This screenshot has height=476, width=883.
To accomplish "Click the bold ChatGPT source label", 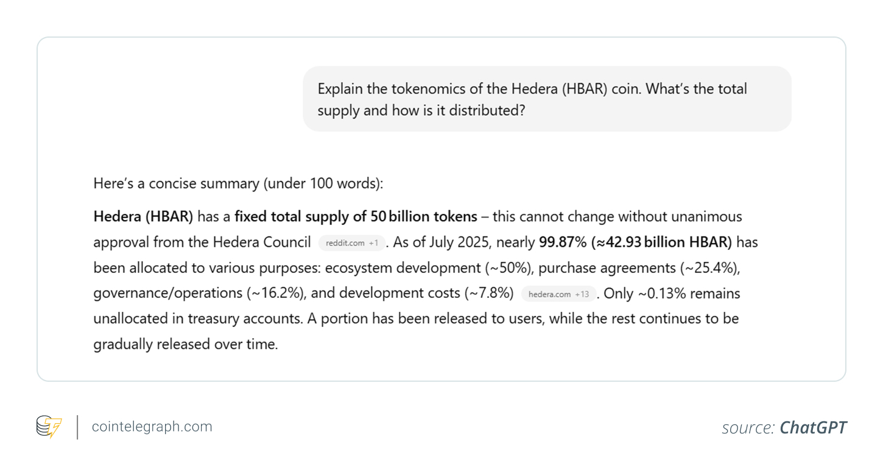I will tap(813, 427).
